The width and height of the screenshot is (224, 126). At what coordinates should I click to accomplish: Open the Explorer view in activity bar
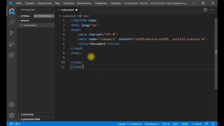tap(12, 11)
